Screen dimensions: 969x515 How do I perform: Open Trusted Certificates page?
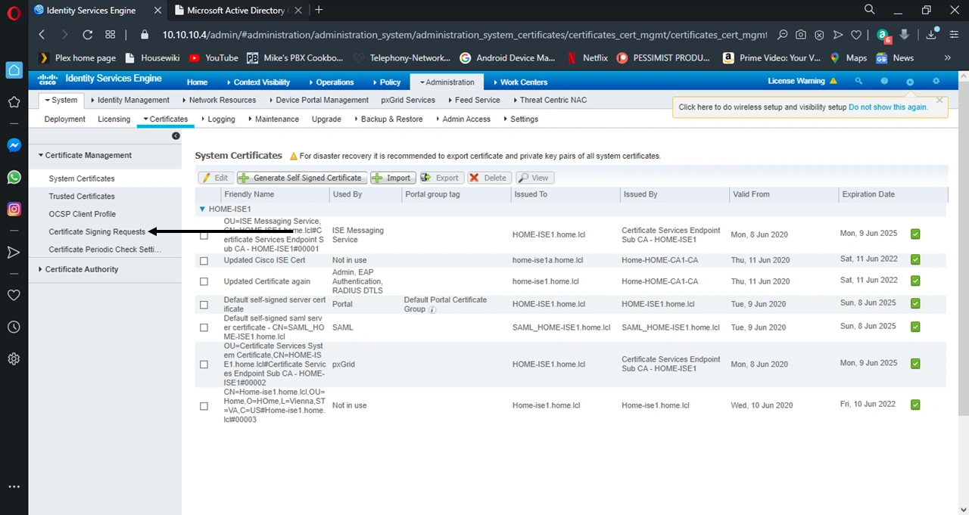click(82, 196)
